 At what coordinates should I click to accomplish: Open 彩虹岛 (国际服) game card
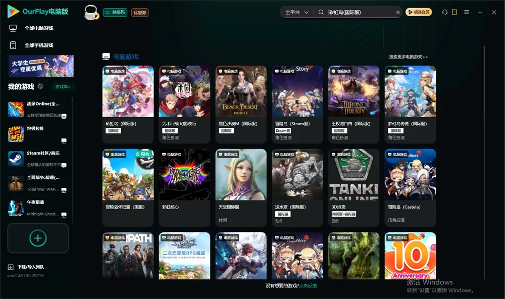(128, 105)
